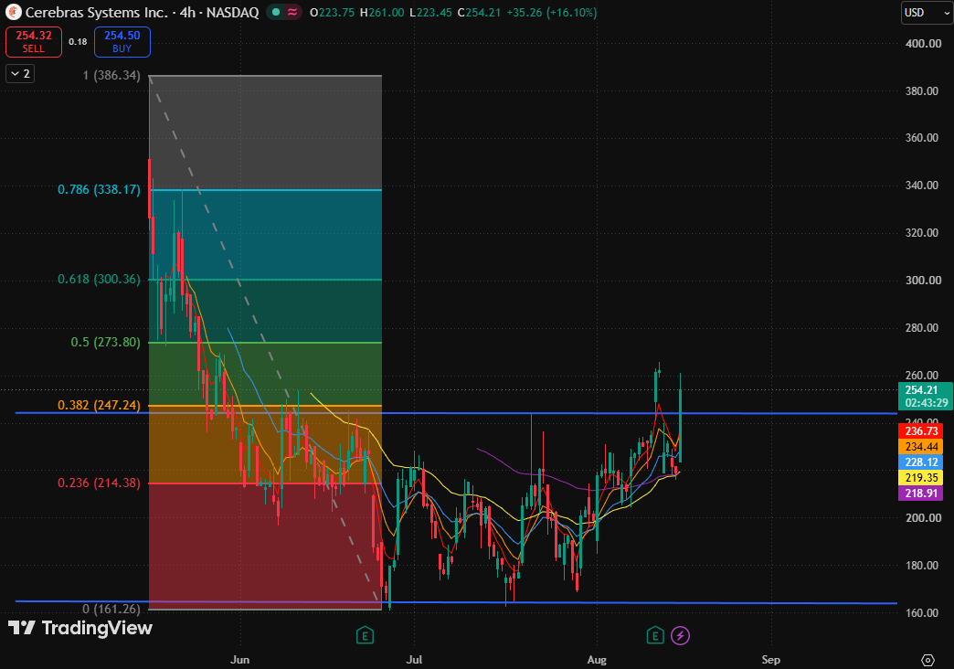Click the symbol title Cerebras Systems Inc.
The width and height of the screenshot is (954, 669).
tap(98, 12)
